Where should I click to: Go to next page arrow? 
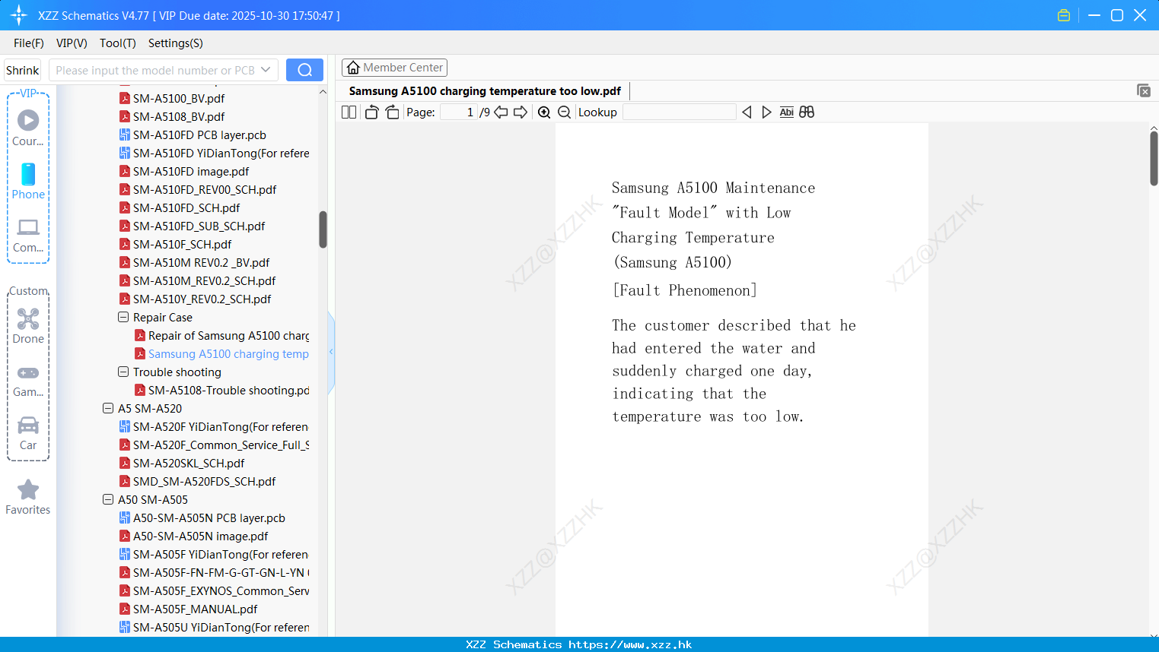coord(521,112)
